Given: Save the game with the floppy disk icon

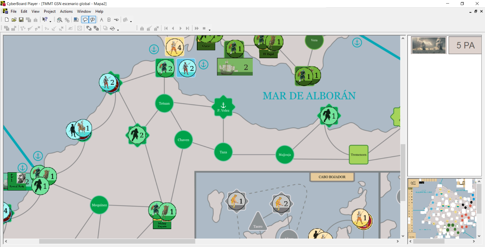Looking at the screenshot, I should click(x=21, y=20).
